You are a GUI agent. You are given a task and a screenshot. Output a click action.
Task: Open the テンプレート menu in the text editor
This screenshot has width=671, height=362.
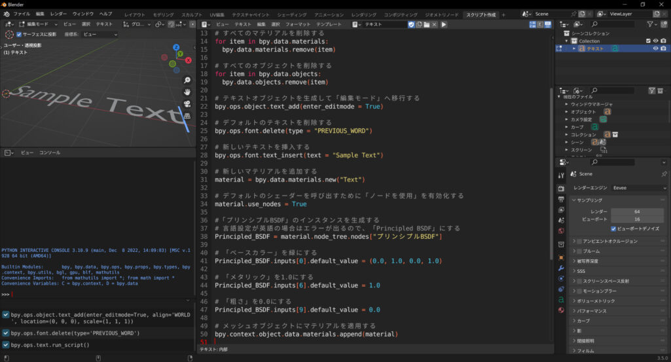329,24
